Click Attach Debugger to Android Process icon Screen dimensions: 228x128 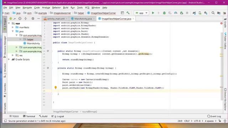tap(181, 13)
